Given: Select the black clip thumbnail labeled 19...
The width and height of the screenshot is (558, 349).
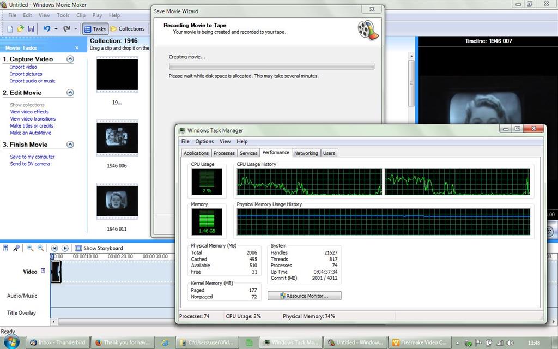Looking at the screenshot, I should click(117, 75).
